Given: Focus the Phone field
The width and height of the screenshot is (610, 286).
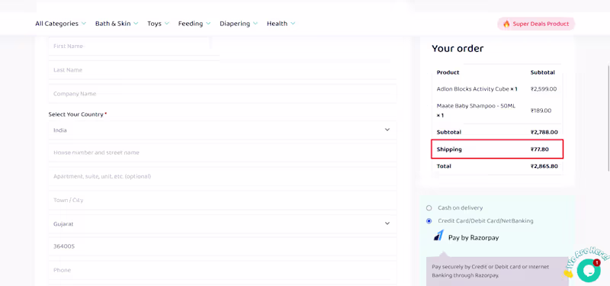Looking at the screenshot, I should point(223,270).
